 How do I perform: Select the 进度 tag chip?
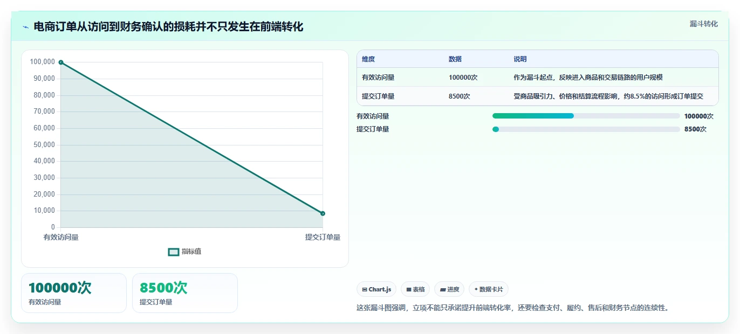tap(449, 289)
